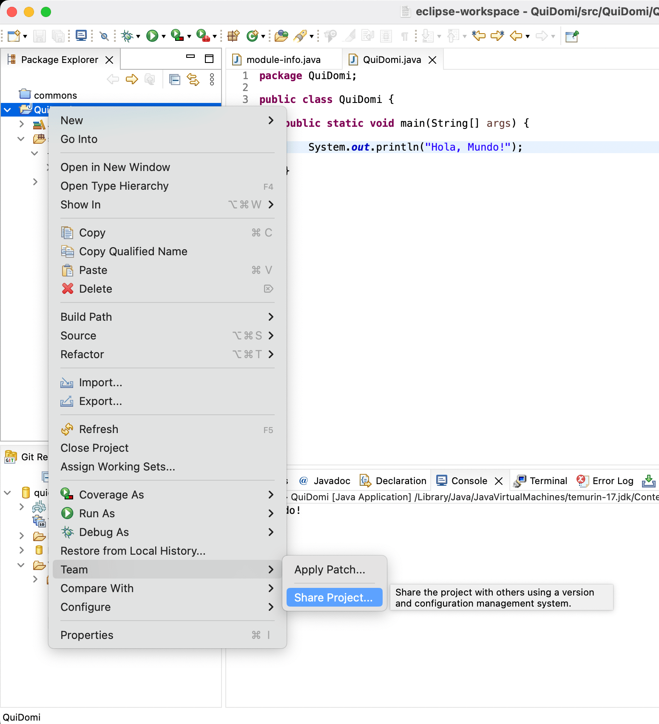Click the Debug bug toolbar icon
This screenshot has width=659, height=724.
(127, 36)
